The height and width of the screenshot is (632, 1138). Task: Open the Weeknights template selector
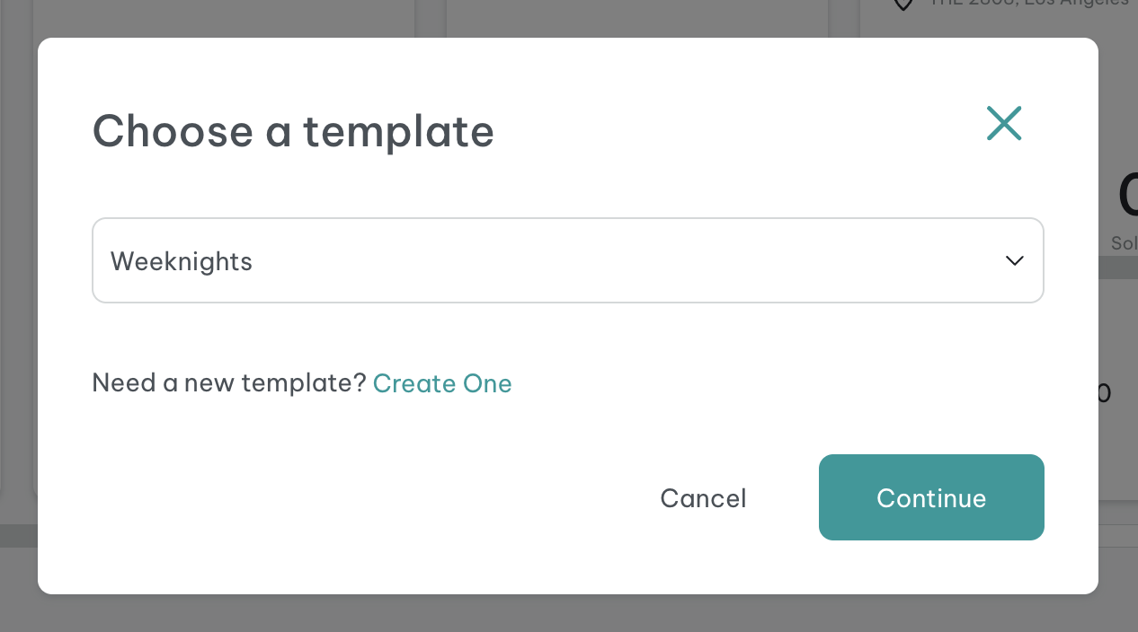[x=568, y=260]
